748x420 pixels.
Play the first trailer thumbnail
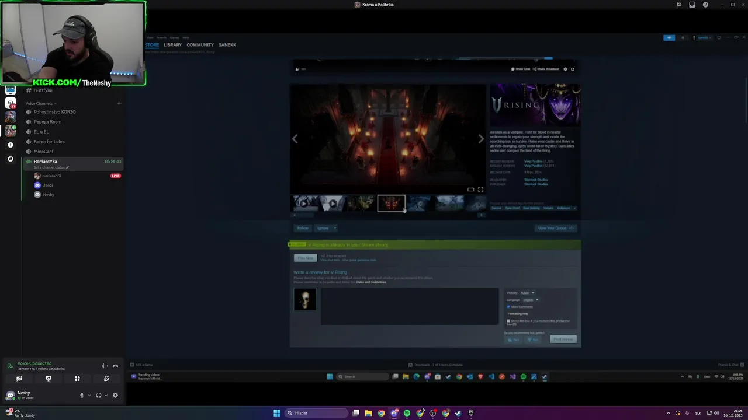[304, 203]
